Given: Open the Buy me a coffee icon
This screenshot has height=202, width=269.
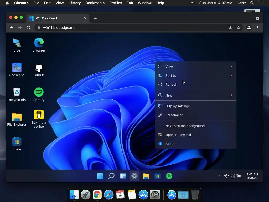Looking at the screenshot, I should pos(39,119).
